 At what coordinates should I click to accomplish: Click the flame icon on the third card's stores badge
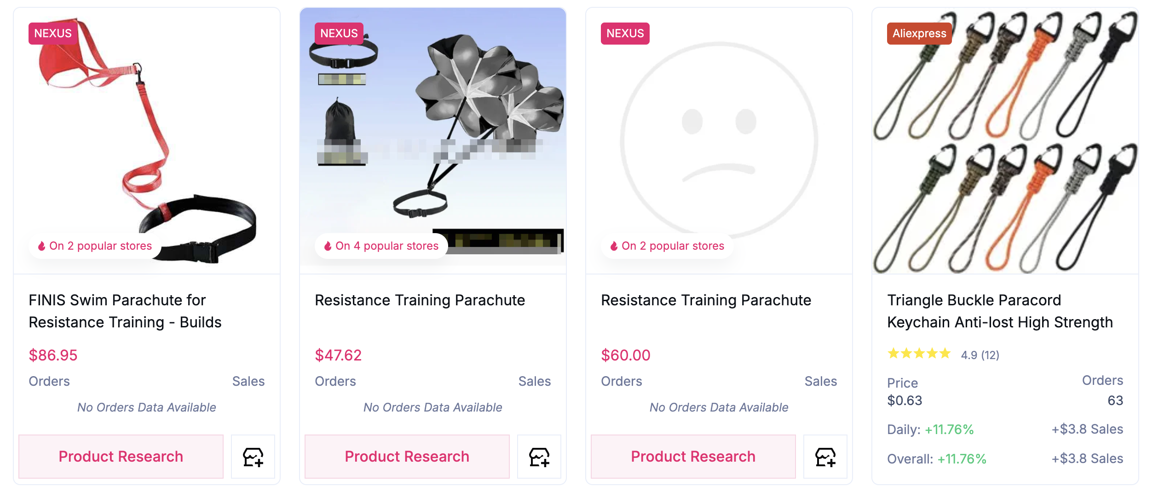tap(615, 246)
